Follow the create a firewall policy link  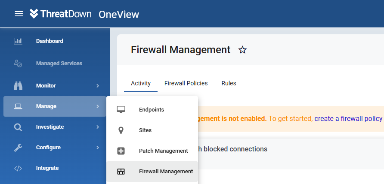coord(348,119)
